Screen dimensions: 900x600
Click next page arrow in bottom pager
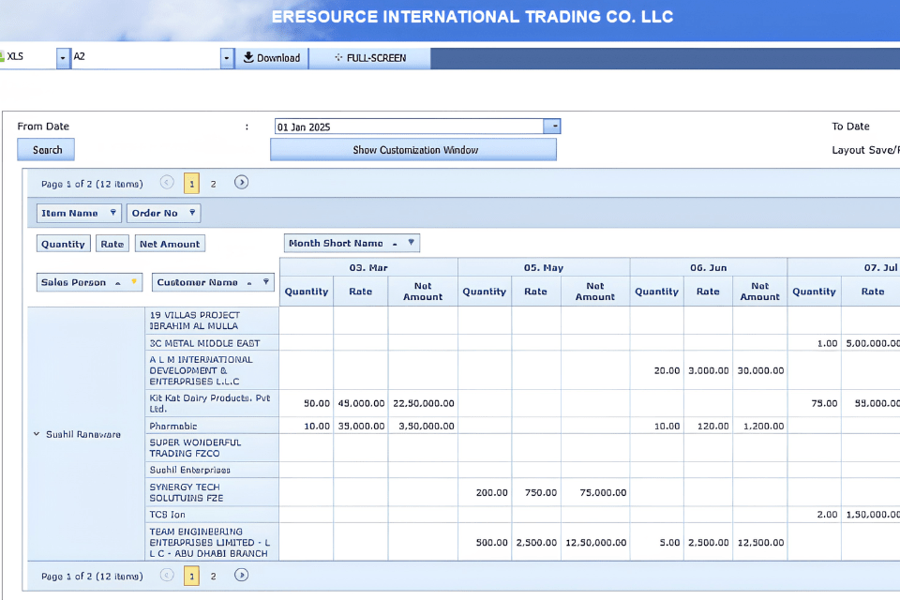(x=241, y=575)
